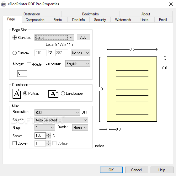This screenshot has height=176, width=176.
Task: Switch to the Bookmarks tab
Action: pyautogui.click(x=90, y=14)
